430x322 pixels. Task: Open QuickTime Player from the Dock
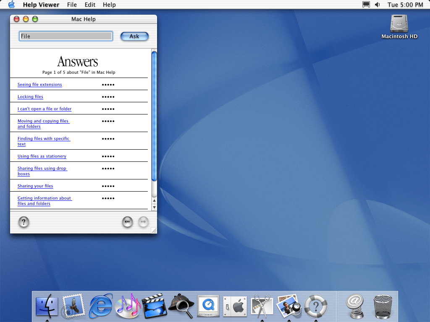coord(208,306)
